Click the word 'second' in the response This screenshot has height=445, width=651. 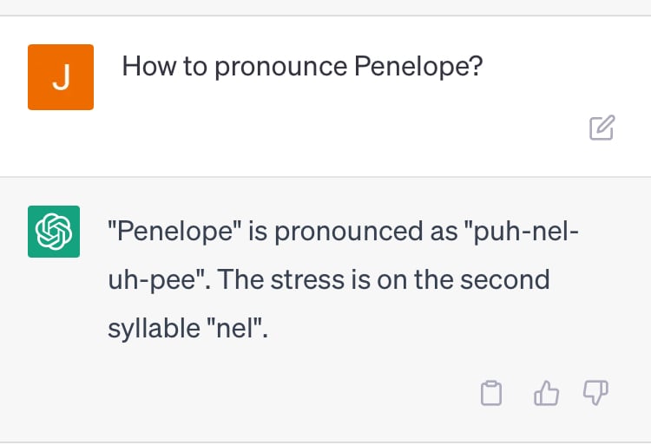coord(505,279)
